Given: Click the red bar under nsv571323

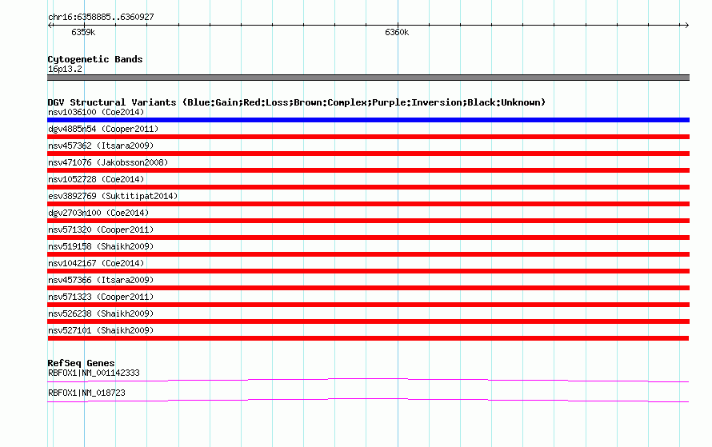Looking at the screenshot, I should click(x=368, y=305).
